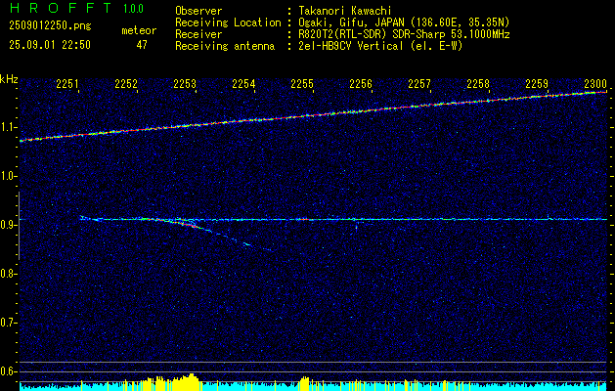This screenshot has width=615, height=391.
Task: Click the 'Receiving Location' label
Action: (x=228, y=22)
